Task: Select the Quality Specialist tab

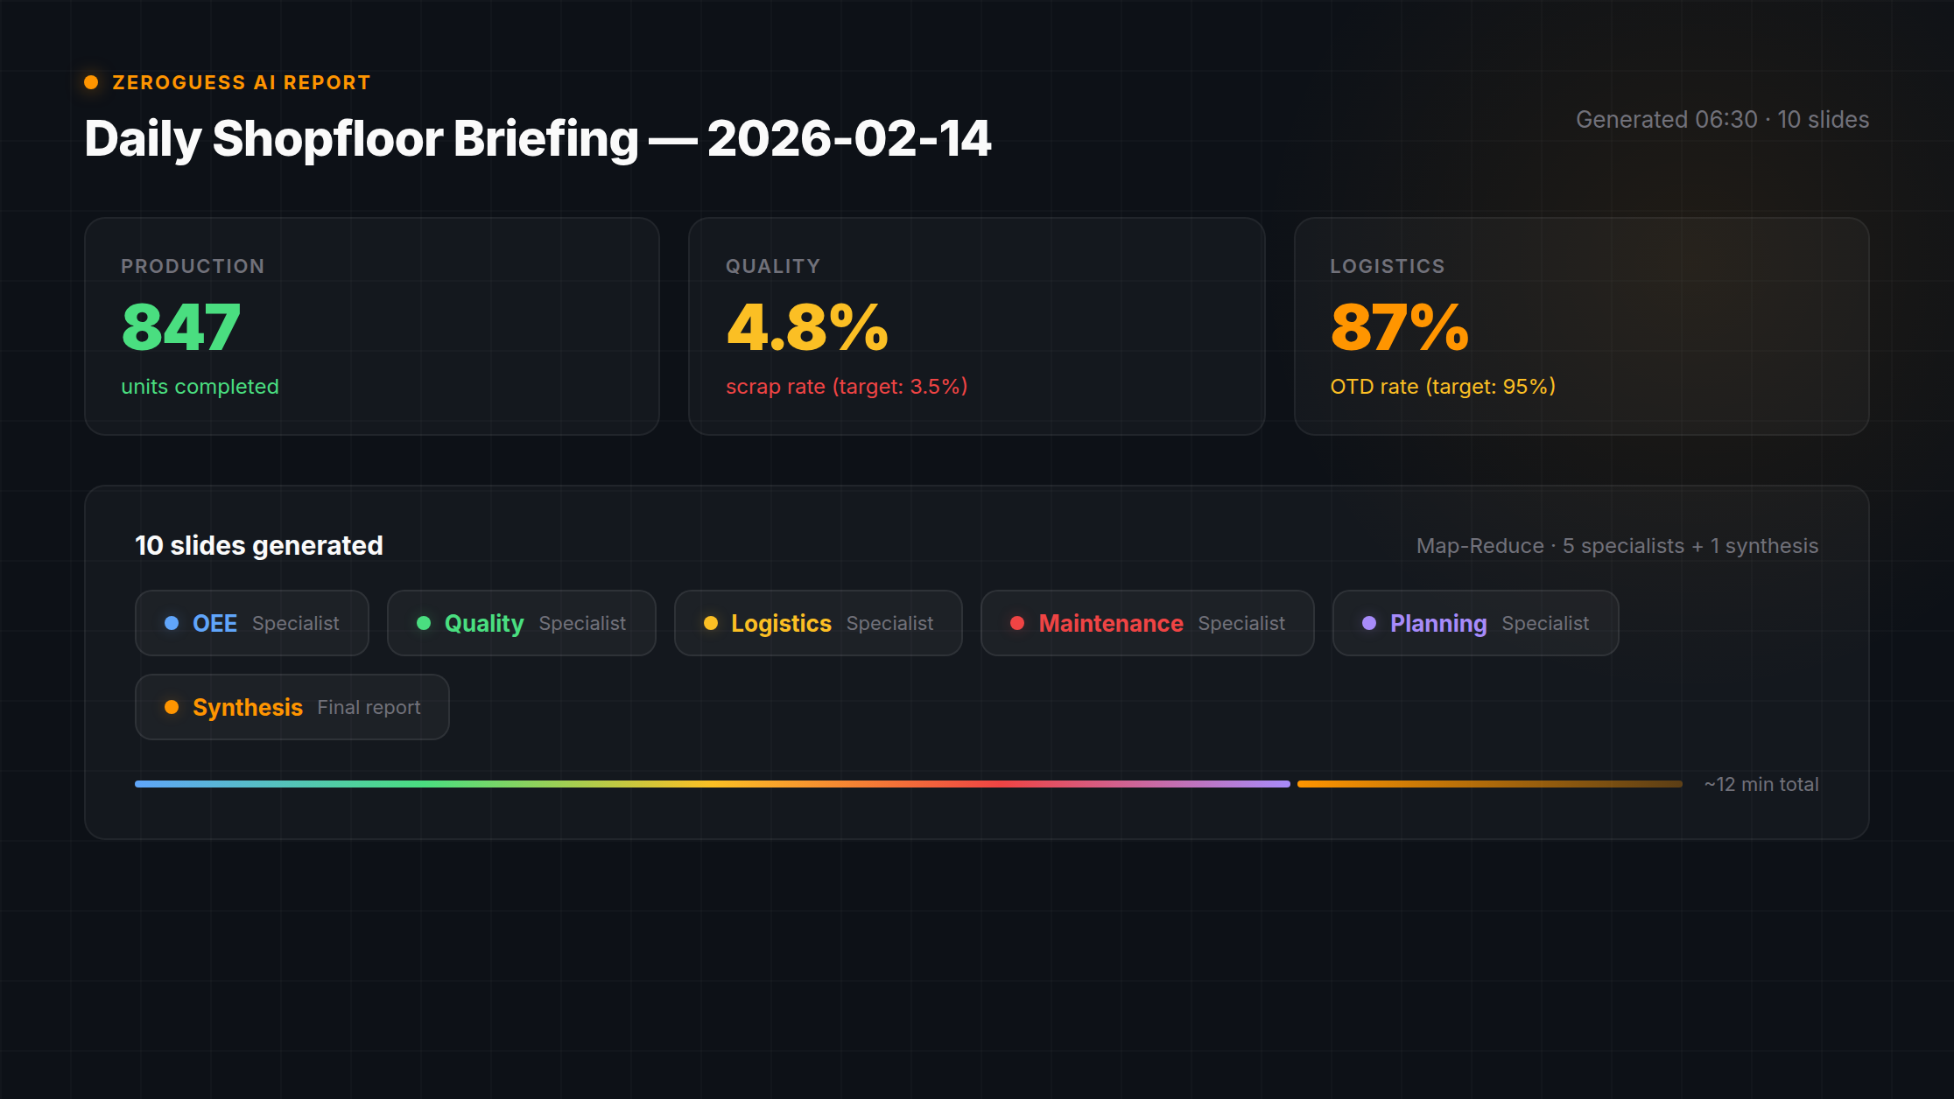Action: click(521, 623)
